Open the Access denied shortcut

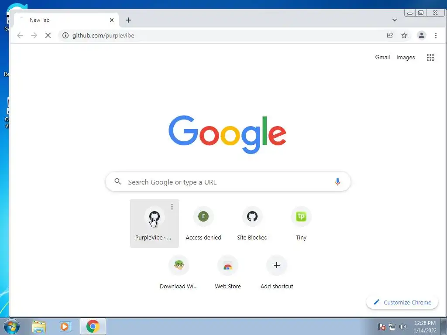(x=203, y=223)
